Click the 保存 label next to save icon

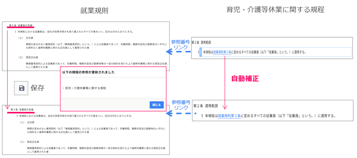click(37, 88)
